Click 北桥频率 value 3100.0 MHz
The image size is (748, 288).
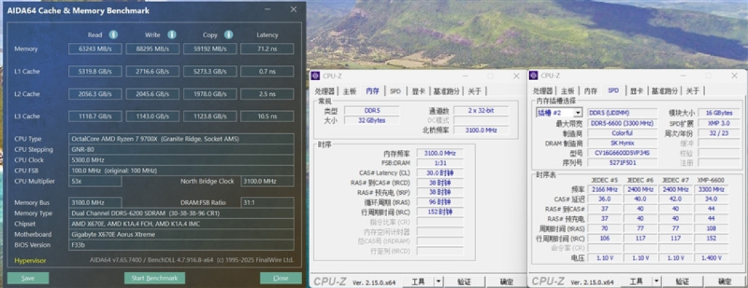tap(481, 130)
